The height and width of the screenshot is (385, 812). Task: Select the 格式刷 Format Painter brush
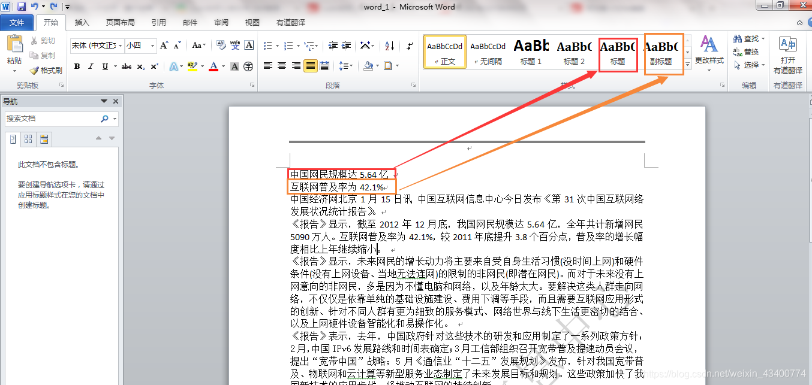[x=46, y=70]
